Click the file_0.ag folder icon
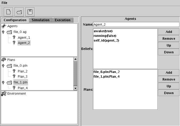The height and width of the screenshot is (126, 180). [10, 32]
